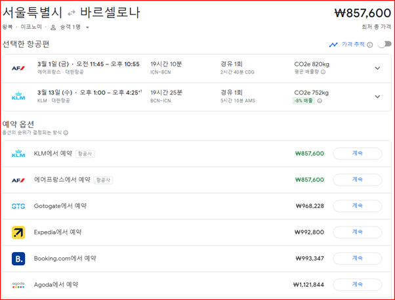Click the passenger person icon
Image resolution: width=395 pixels, height=300 pixels.
click(x=53, y=27)
